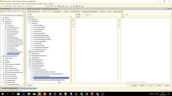This screenshot has height=96, width=172.
Task: Click the Справка button in query constructor
Action: [x=167, y=85]
